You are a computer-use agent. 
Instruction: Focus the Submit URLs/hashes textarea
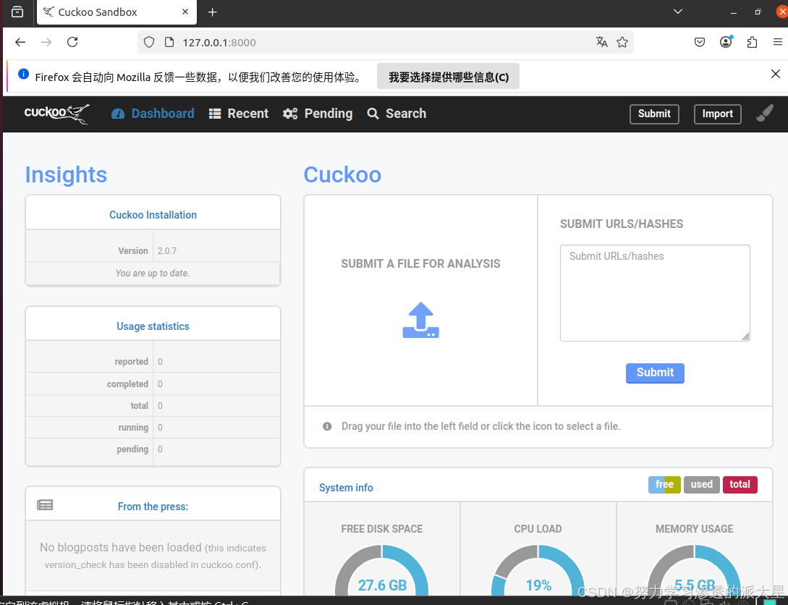655,293
